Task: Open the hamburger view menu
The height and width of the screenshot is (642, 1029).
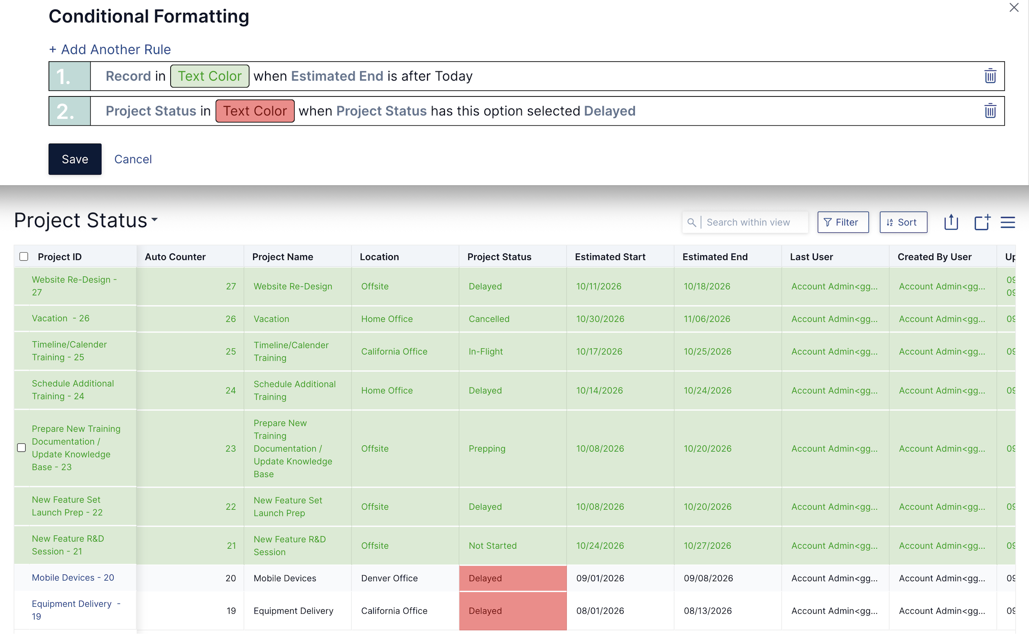Action: [x=1008, y=222]
